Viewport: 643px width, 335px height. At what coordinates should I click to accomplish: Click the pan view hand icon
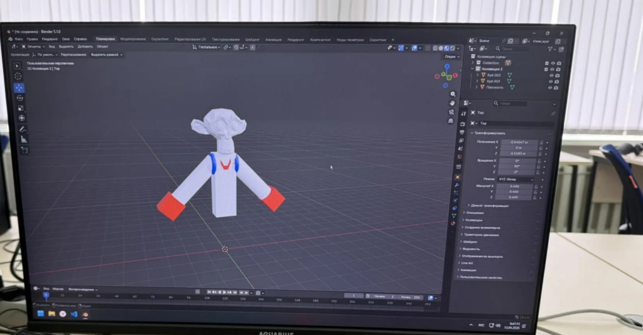452,103
